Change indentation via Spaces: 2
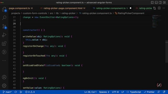The height and width of the screenshot is (94, 168). point(104,92)
